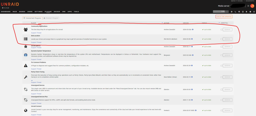Check the Disk Location uninstall checkbox
The image size is (256, 116).
click(221, 39)
